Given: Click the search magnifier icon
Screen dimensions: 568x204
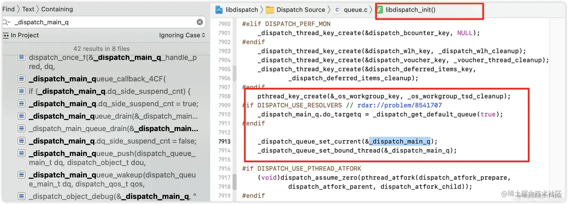Looking at the screenshot, I should pyautogui.click(x=6, y=22).
